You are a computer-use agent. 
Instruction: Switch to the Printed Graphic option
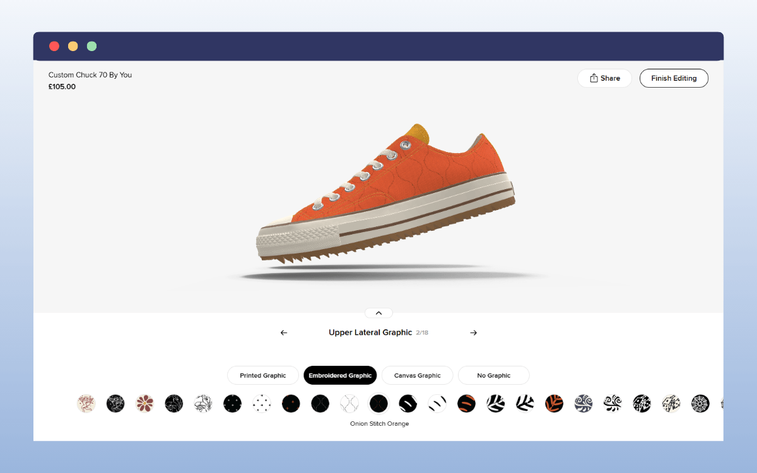[x=262, y=375]
